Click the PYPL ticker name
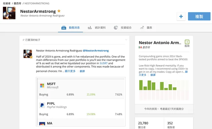 51,104
